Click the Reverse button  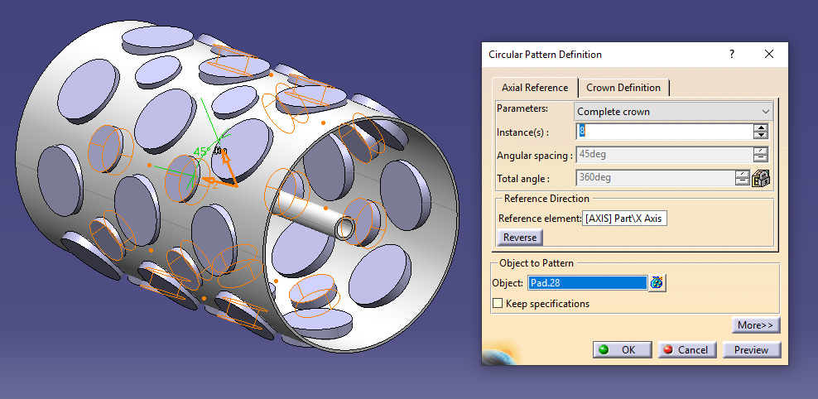(x=520, y=238)
